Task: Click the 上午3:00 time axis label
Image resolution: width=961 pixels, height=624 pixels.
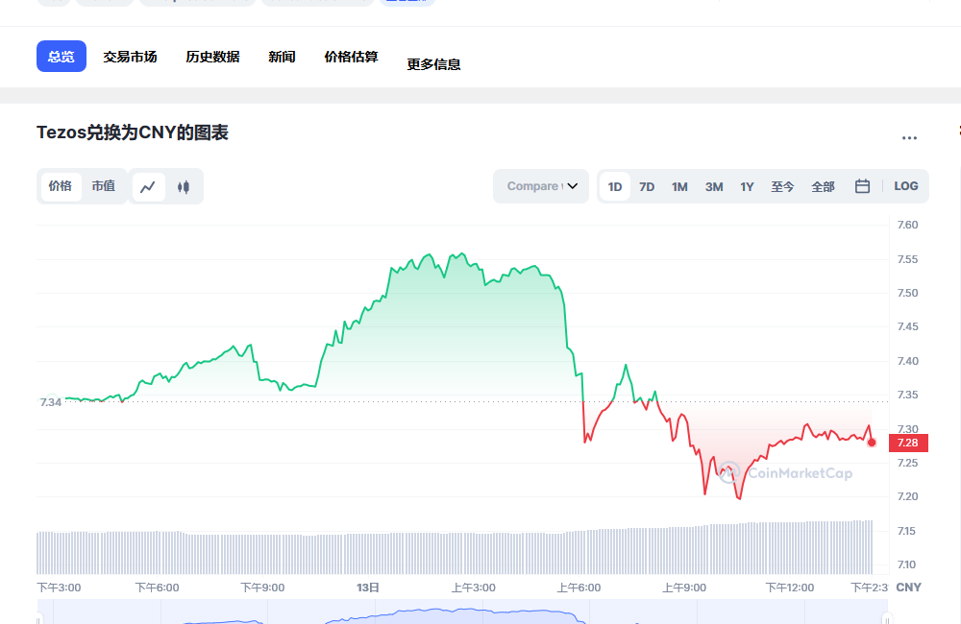Action: [473, 588]
